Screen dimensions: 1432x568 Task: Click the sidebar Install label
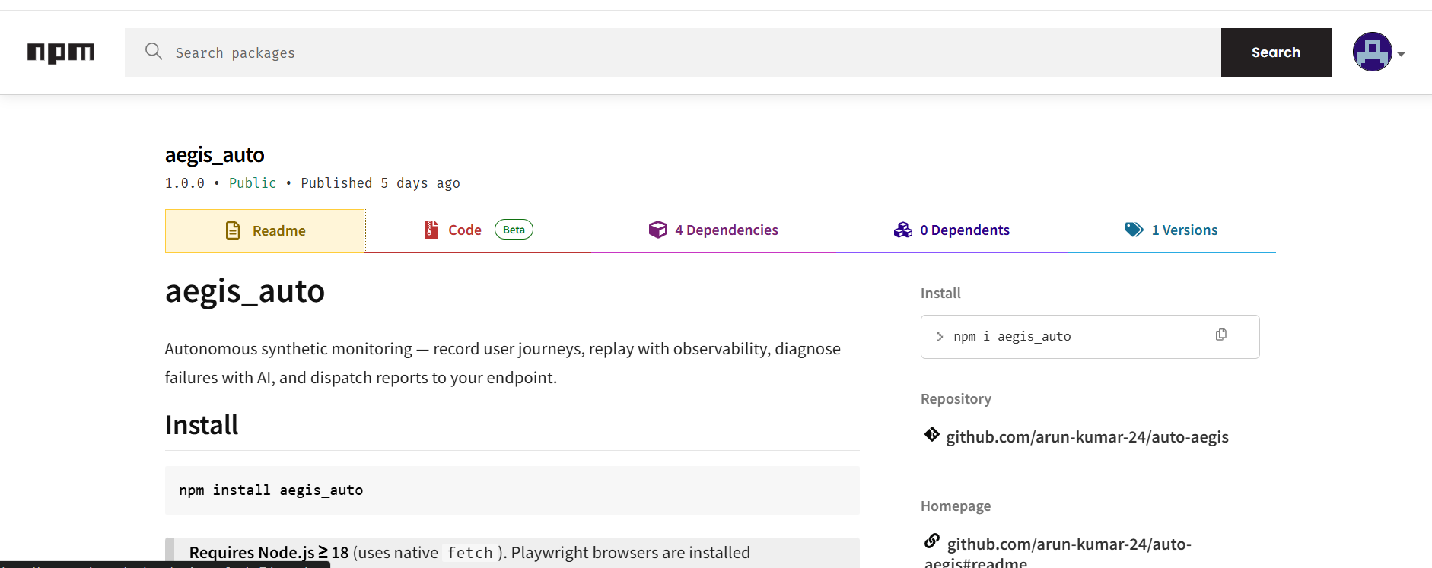(940, 294)
